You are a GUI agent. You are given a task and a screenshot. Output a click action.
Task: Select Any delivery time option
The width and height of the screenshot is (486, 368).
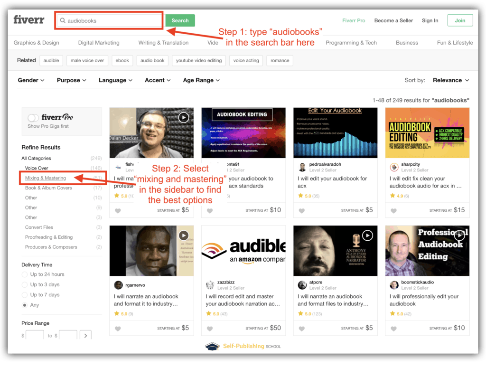[x=25, y=305]
